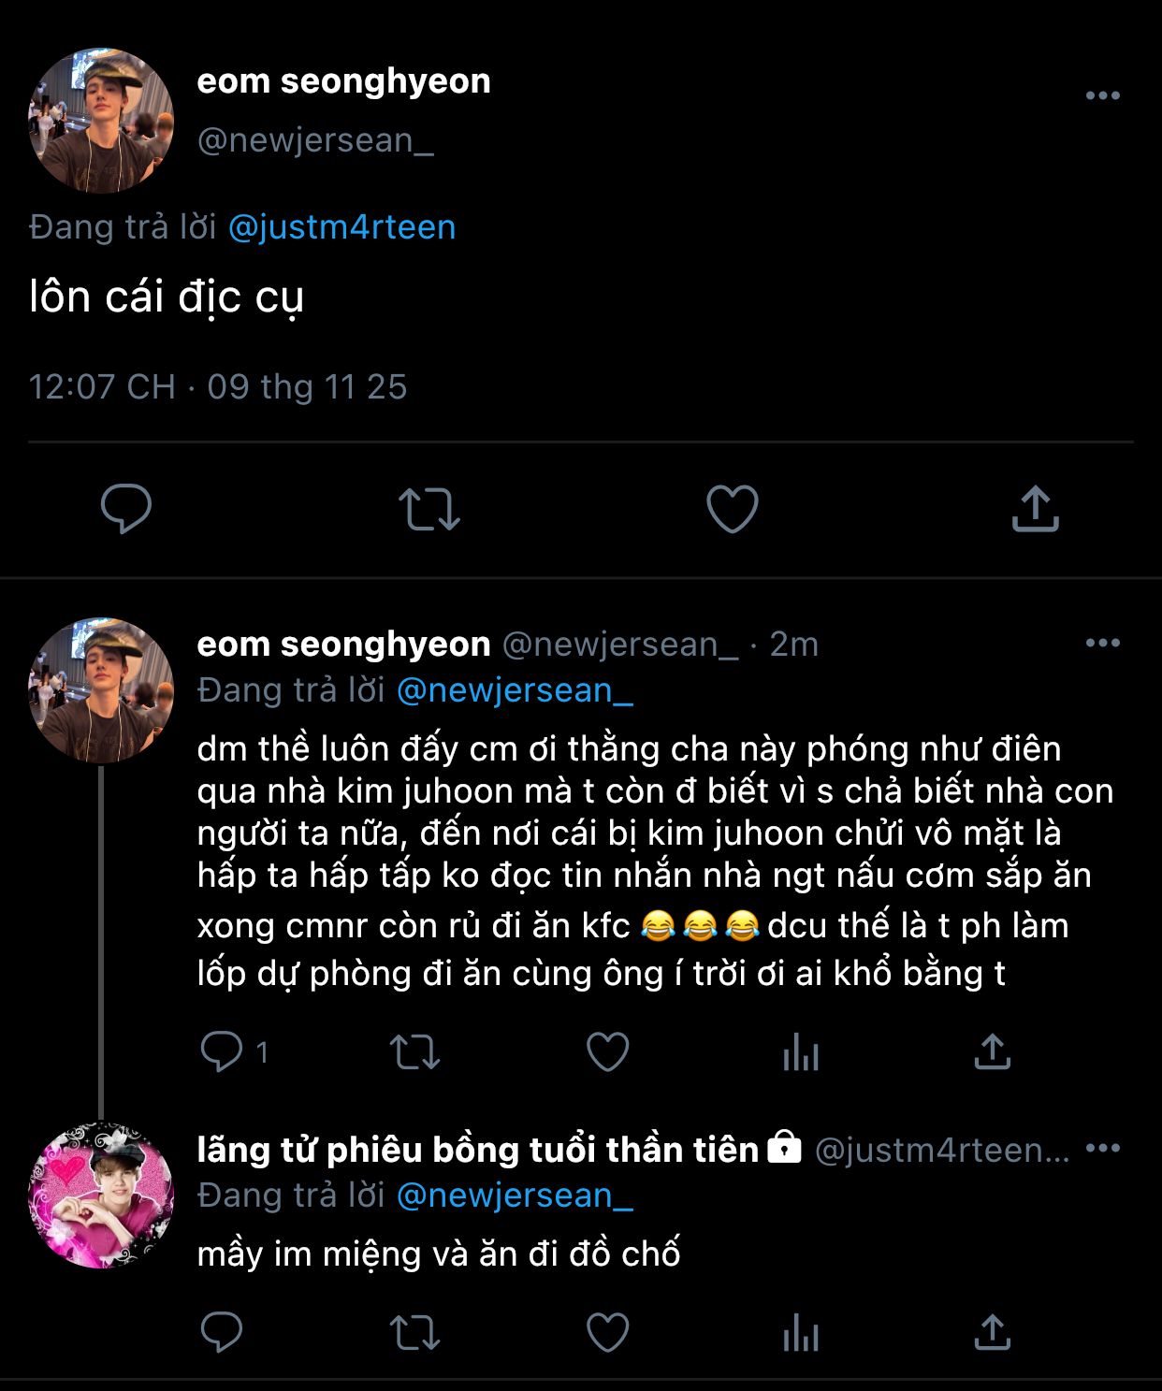Retweet the 'mầy im miệng' reply
Image resolution: width=1162 pixels, height=1391 pixels.
[x=414, y=1332]
